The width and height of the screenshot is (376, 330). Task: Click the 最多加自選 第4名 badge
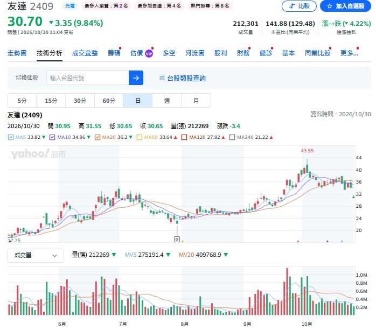159,6
